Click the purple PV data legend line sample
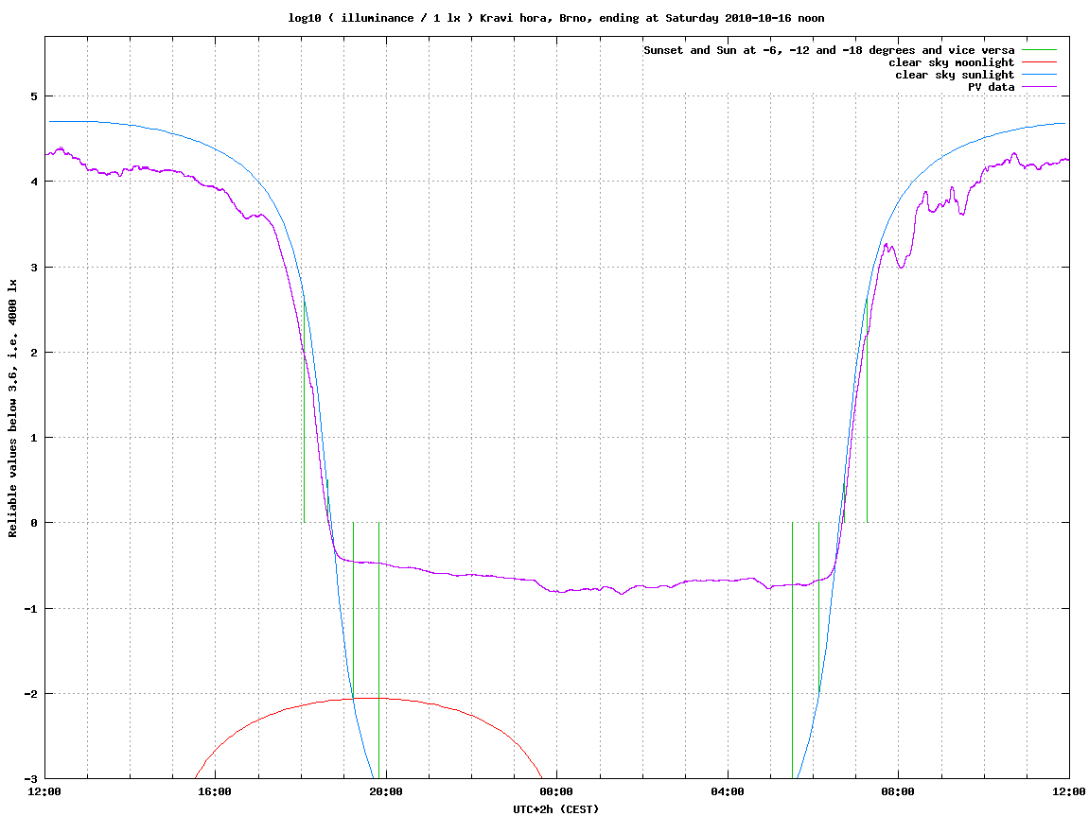 [x=1039, y=87]
